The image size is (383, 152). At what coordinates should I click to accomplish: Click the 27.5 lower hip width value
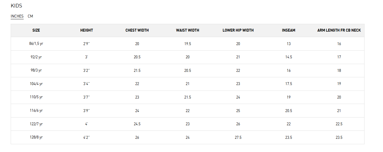click(x=238, y=137)
